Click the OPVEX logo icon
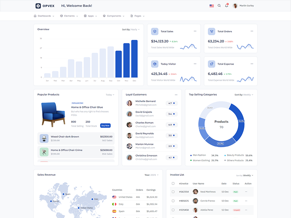 coord(38,6)
